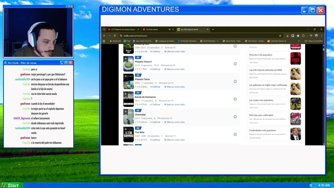The image size is (334, 188).
Task: Mark Planeta Tierra II as watched
Action: (x=175, y=69)
